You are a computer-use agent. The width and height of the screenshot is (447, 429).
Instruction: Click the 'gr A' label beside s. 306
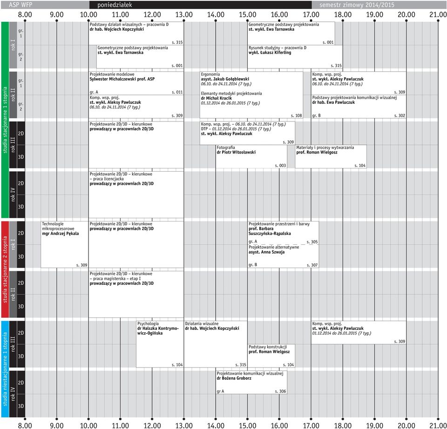[220, 391]
